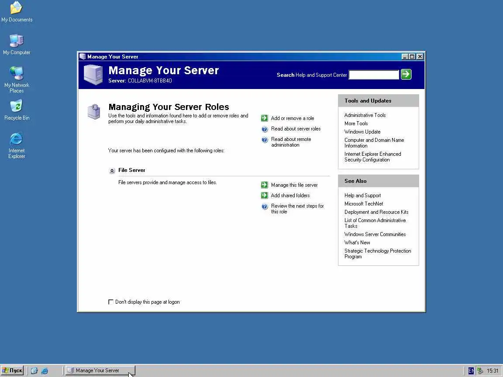Open More Tools link
This screenshot has height=377, width=503.
point(356,123)
